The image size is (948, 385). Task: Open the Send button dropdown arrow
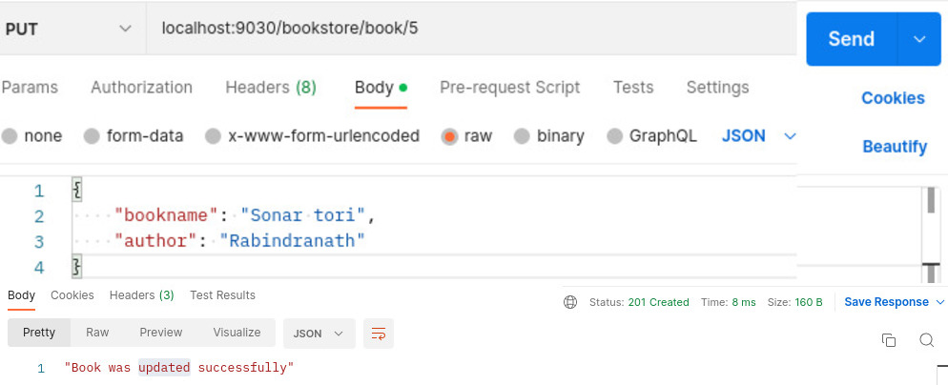point(919,39)
